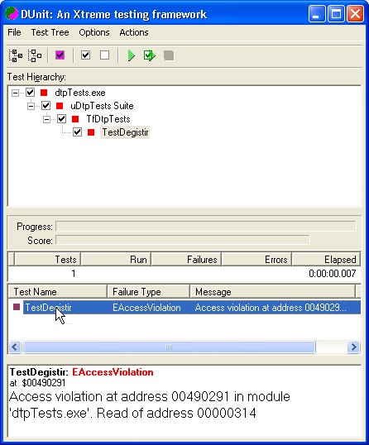Select uDtpTests Suite tree item
Screen dimensions: 369x445
(x=102, y=106)
